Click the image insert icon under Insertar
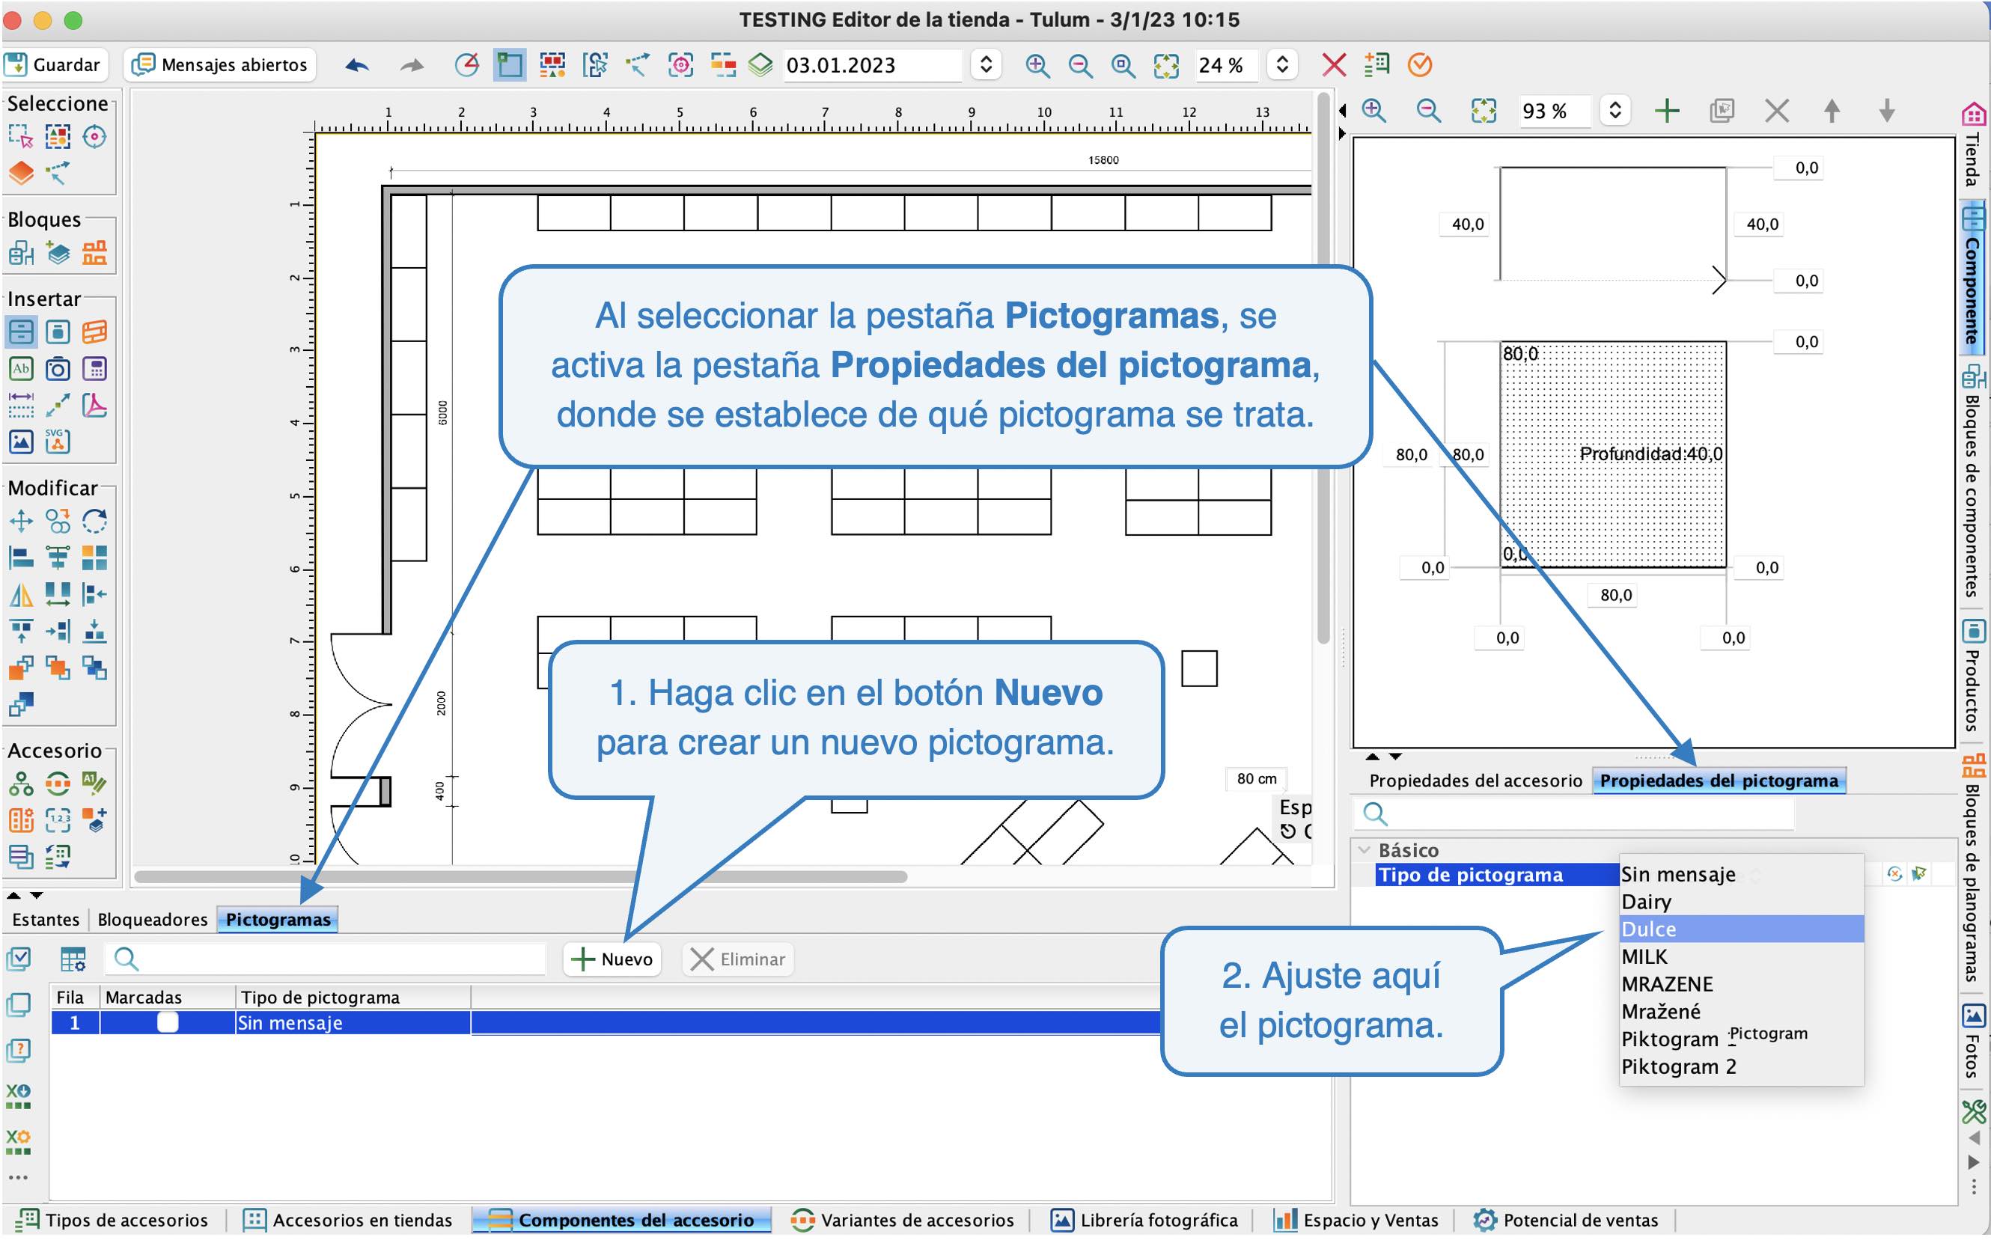Viewport: 1991px width, 1243px height. 20,442
